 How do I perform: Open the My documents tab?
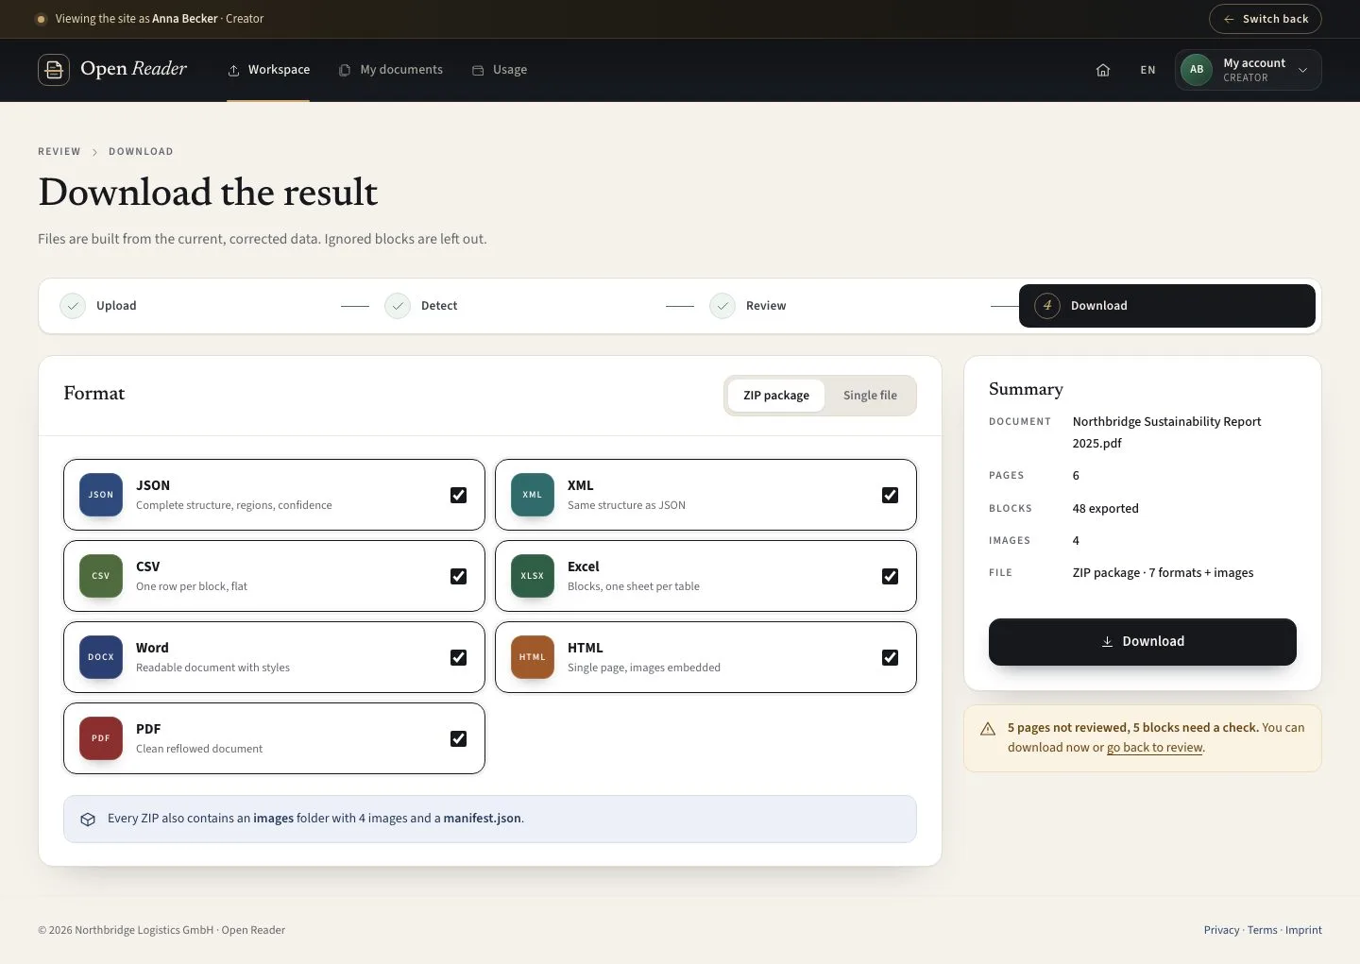pyautogui.click(x=391, y=70)
